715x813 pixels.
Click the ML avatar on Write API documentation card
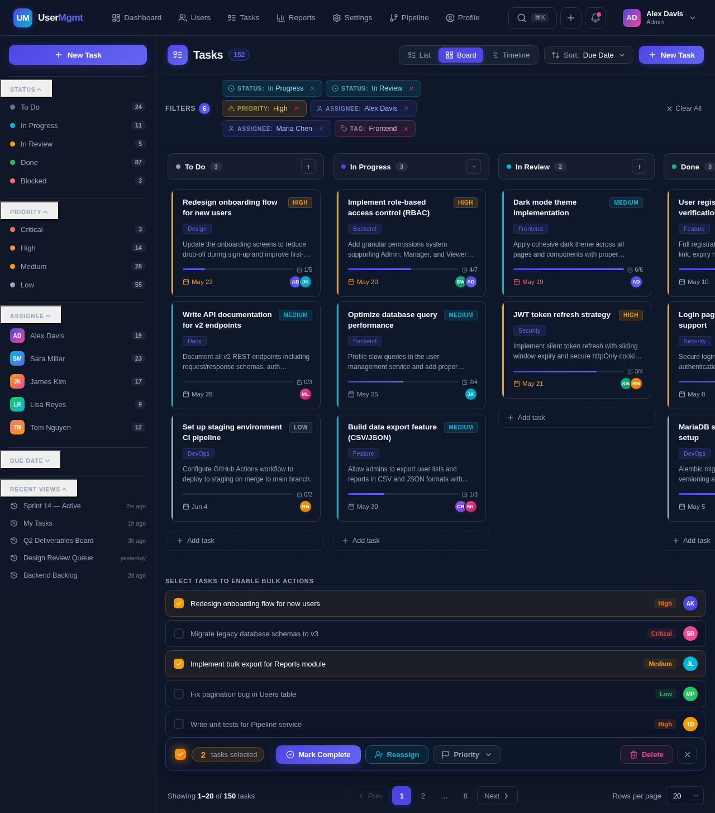(306, 394)
